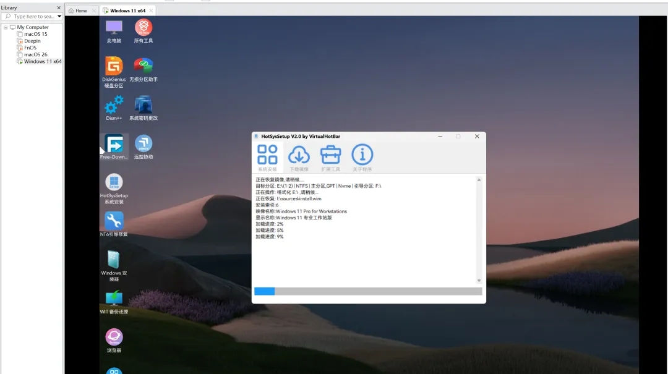Click the 关于程序 info icon
The image size is (668, 374).
pyautogui.click(x=362, y=157)
